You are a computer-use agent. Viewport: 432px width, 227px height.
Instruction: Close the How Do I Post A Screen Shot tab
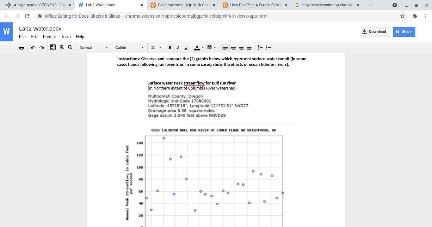click(x=286, y=5)
